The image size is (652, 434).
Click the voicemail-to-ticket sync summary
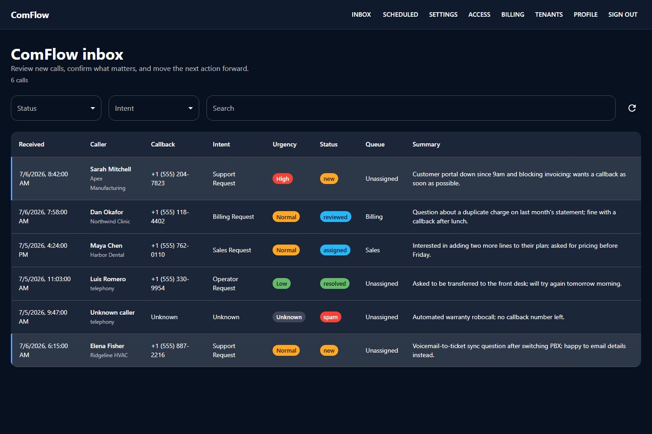(519, 350)
